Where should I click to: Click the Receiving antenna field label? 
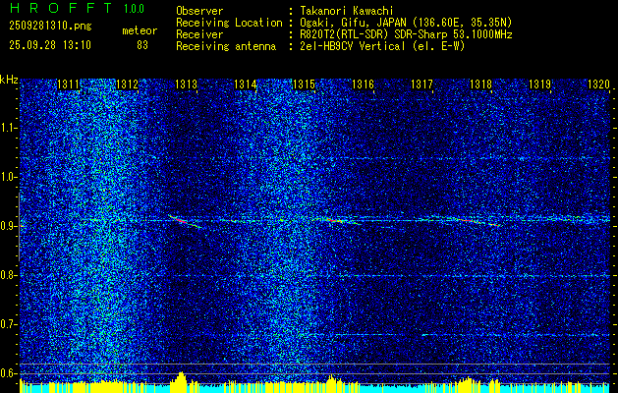click(x=226, y=46)
